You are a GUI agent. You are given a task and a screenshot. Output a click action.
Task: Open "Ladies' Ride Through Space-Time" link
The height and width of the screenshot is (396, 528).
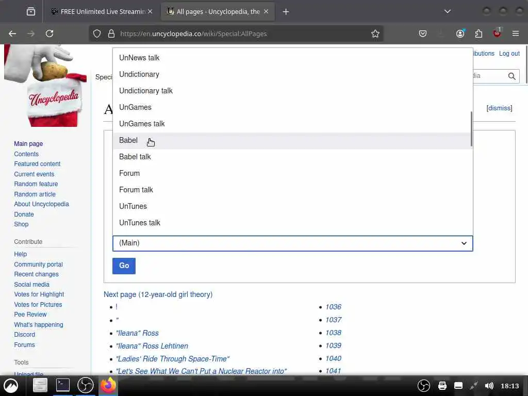pos(173,359)
